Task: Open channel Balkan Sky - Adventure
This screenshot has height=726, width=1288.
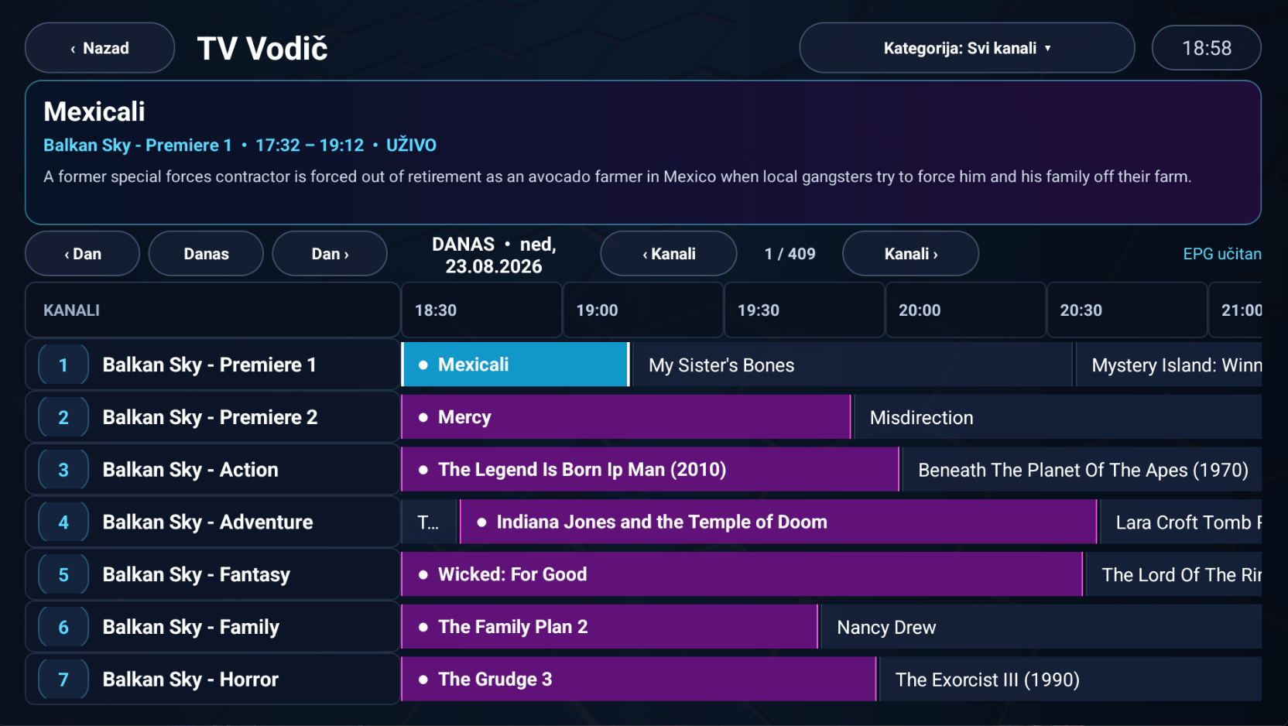Action: pos(212,522)
